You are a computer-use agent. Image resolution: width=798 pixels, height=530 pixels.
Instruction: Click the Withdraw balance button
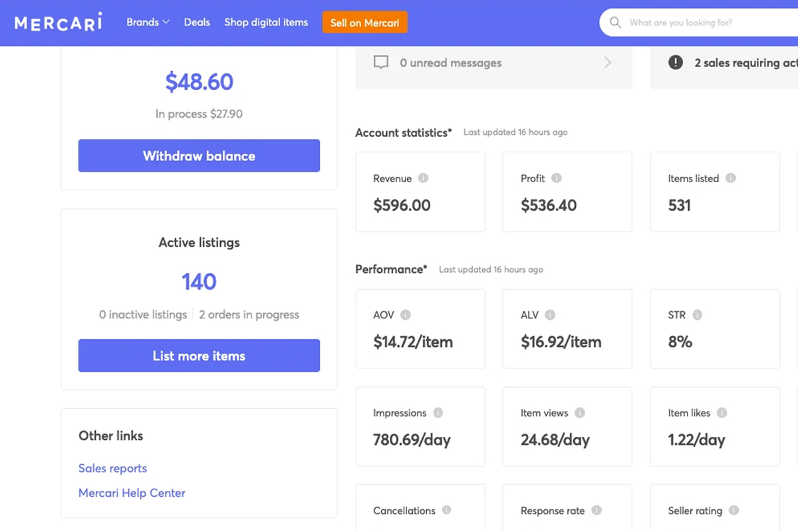click(x=199, y=156)
